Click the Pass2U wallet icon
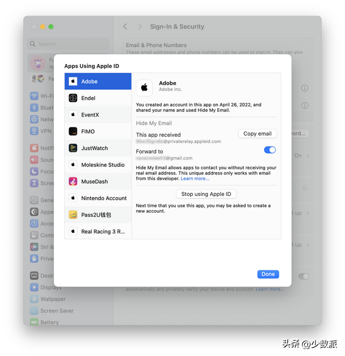345x356 pixels. coord(73,215)
